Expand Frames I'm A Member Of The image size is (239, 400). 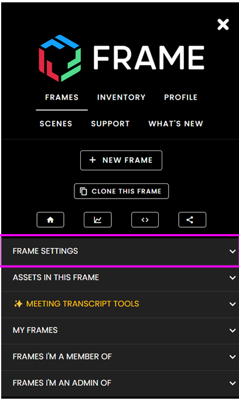(x=120, y=357)
